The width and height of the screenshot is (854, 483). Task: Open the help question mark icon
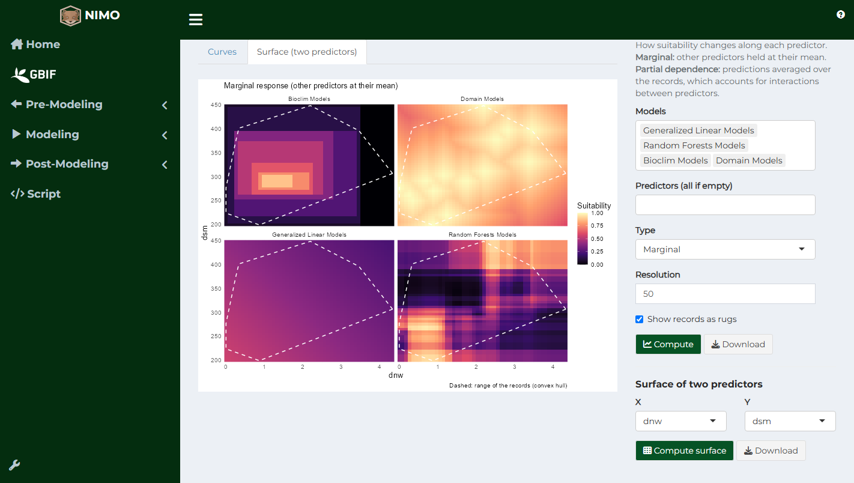841,14
